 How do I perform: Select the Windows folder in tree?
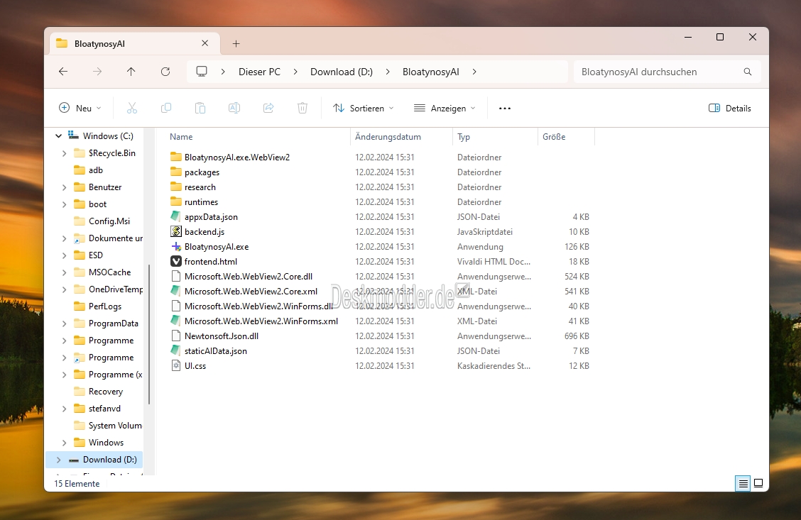(x=106, y=443)
